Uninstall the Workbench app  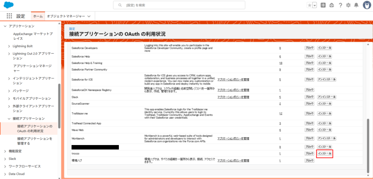pos(327,138)
